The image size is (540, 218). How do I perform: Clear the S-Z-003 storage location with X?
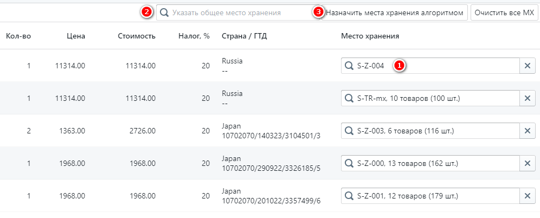527,131
